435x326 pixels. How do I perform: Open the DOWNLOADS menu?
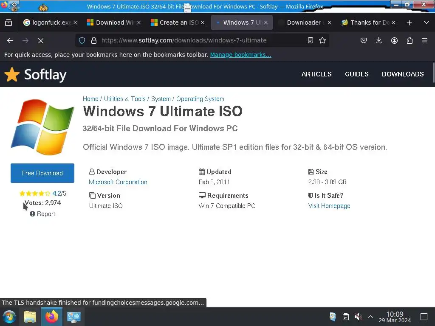(x=403, y=74)
